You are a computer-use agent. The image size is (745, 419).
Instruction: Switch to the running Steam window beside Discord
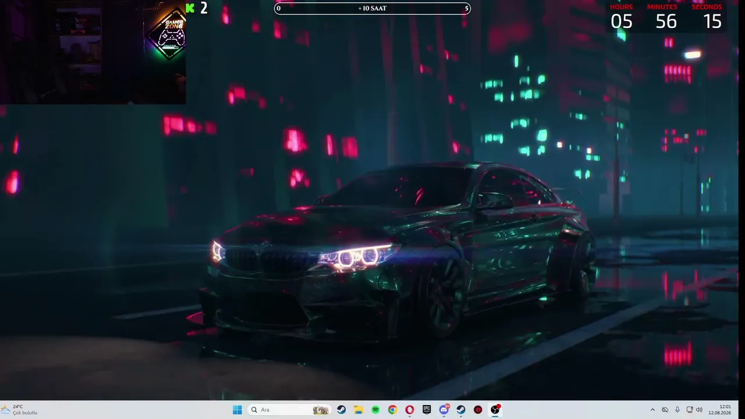[461, 410]
